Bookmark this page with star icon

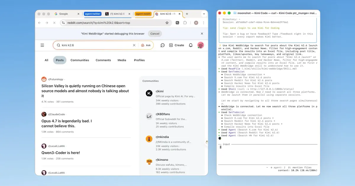pyautogui.click(x=167, y=23)
